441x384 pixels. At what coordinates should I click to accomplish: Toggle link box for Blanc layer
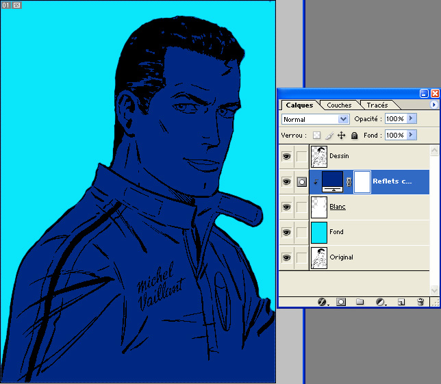(302, 207)
